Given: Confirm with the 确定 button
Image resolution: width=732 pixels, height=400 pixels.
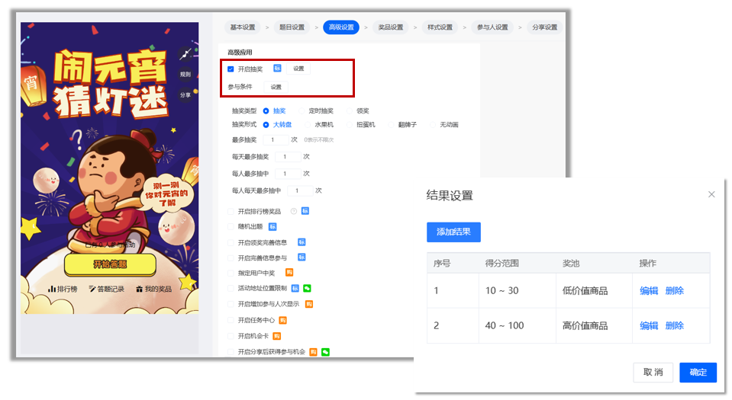Looking at the screenshot, I should [698, 372].
